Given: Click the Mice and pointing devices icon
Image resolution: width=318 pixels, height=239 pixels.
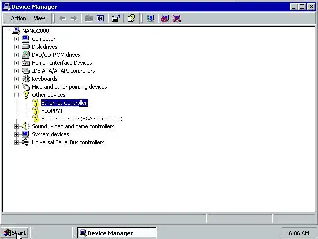Looking at the screenshot, I should [26, 87].
